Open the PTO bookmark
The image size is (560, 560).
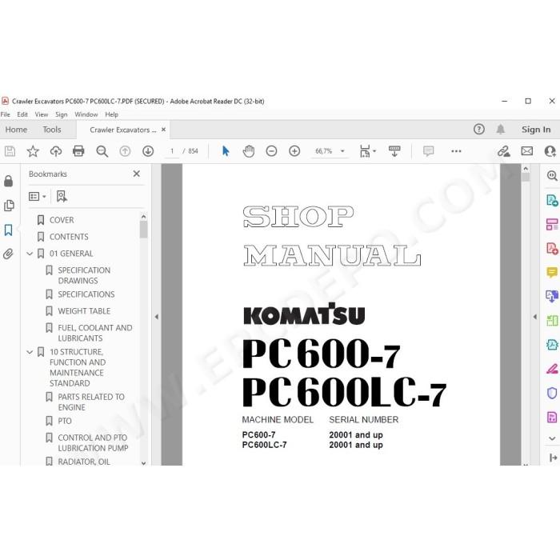pyautogui.click(x=64, y=421)
